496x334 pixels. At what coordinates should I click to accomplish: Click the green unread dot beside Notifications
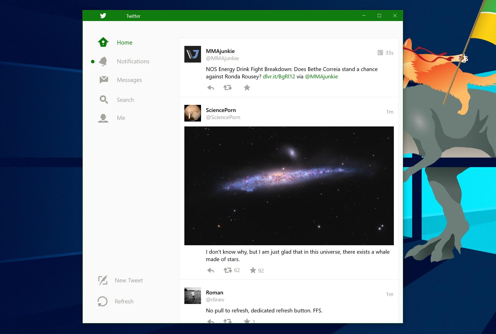93,62
